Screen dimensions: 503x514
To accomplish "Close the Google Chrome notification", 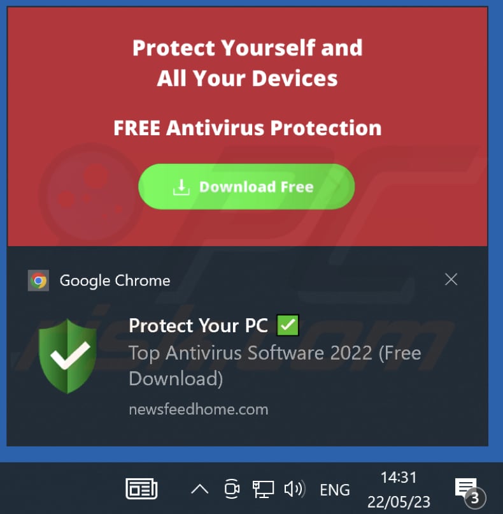I will click(x=451, y=279).
